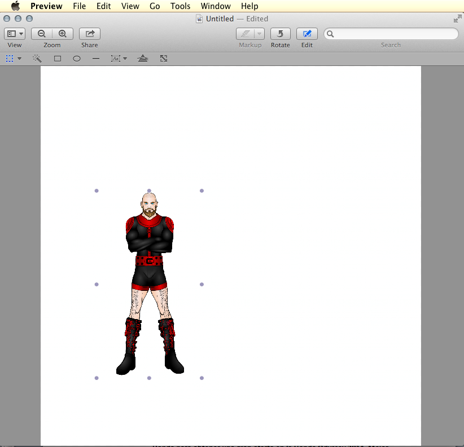Click the Adjust Size resize icon
The height and width of the screenshot is (447, 464).
point(164,59)
